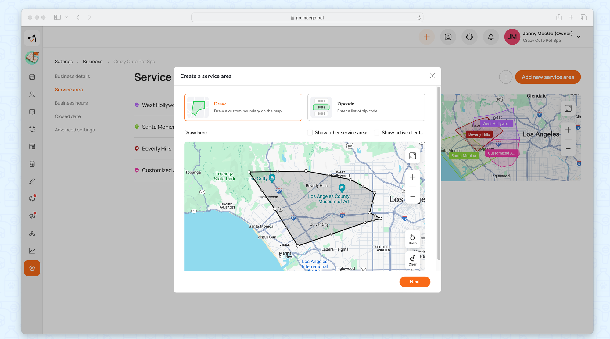This screenshot has height=339, width=610.
Task: Select the Zipcode option card
Action: [366, 107]
